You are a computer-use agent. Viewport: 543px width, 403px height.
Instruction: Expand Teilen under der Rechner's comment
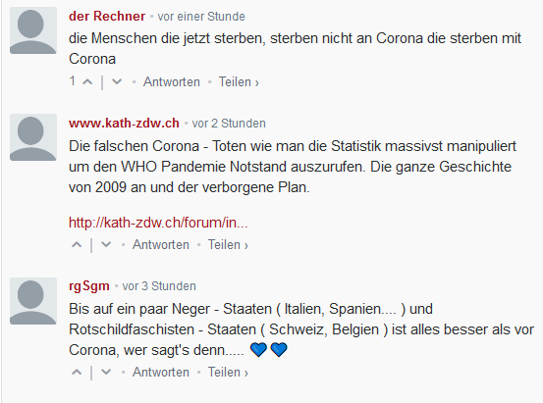pos(239,82)
